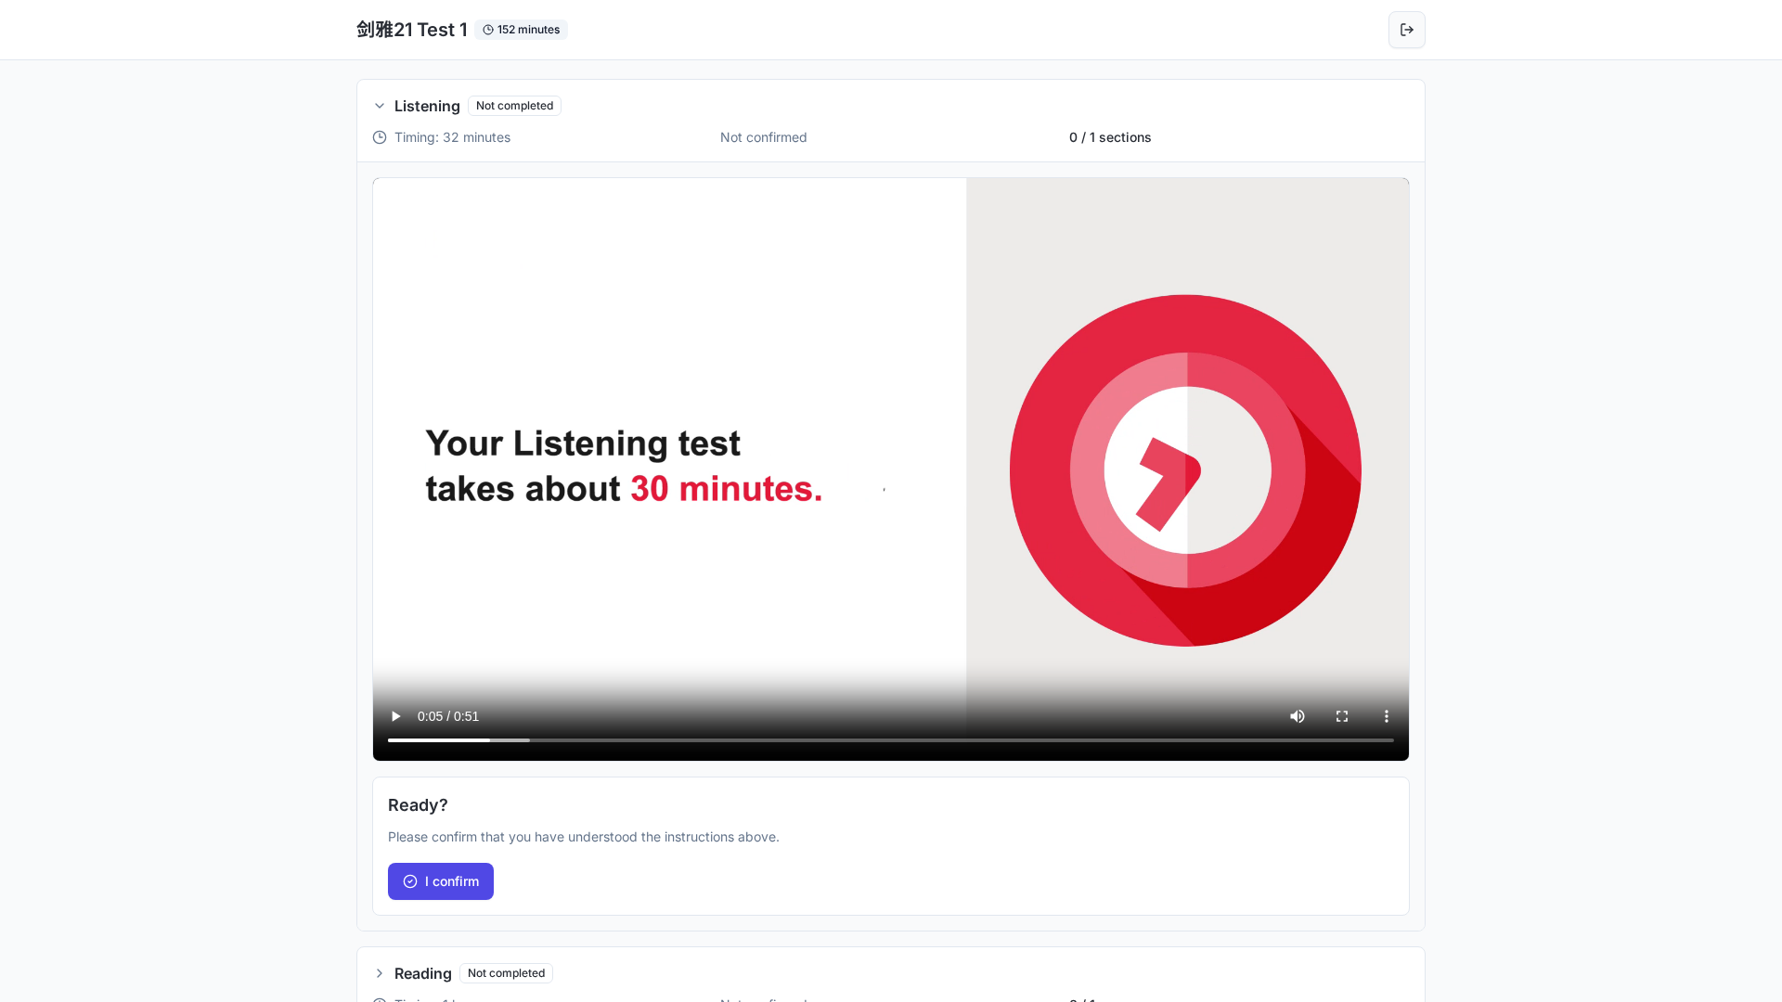Open video fullscreen mode
This screenshot has width=1782, height=1002.
tap(1342, 716)
